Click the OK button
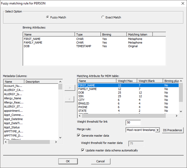187x168 pixels. pos(68,161)
